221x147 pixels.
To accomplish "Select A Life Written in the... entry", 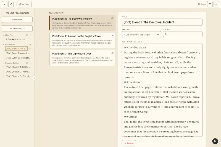I will point(16,39).
